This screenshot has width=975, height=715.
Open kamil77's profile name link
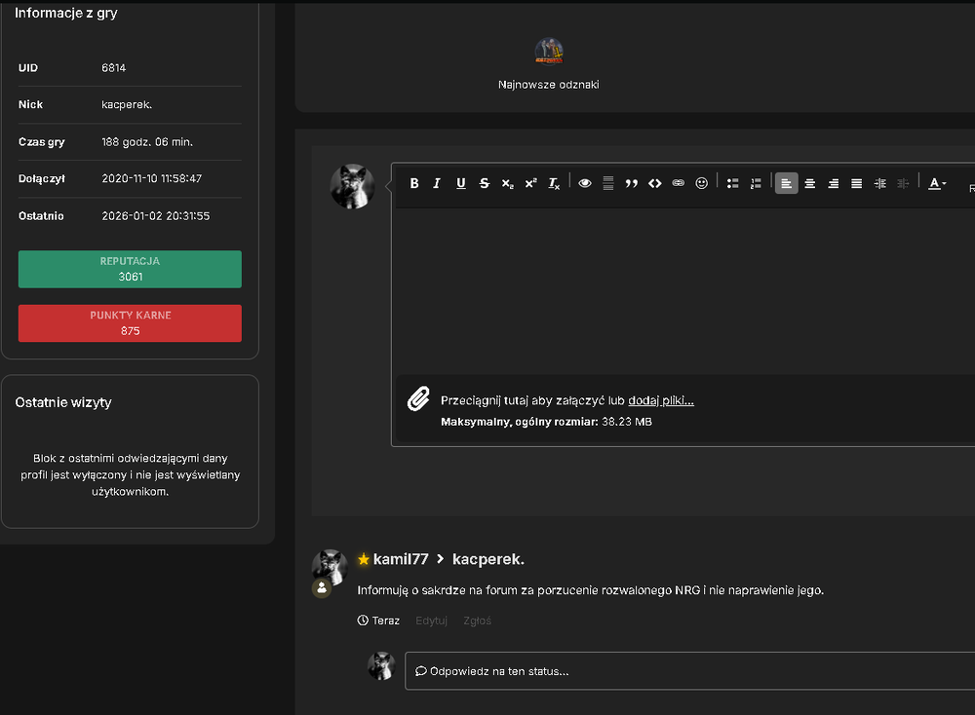(x=401, y=559)
